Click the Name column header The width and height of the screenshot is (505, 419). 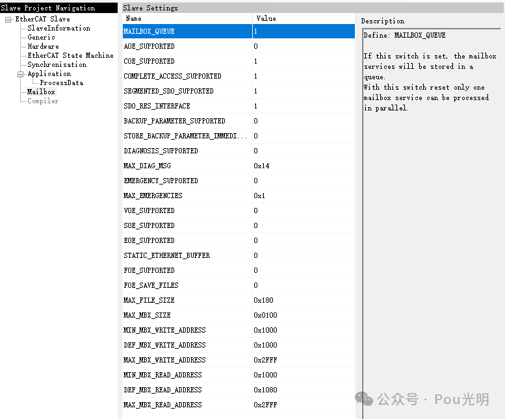tap(187, 18)
